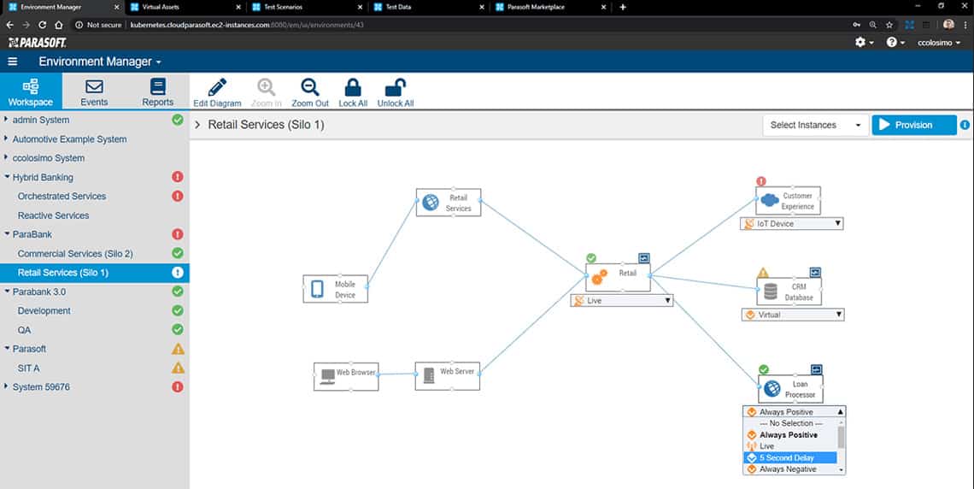
Task: Click the Lock All padlock icon
Action: (353, 87)
